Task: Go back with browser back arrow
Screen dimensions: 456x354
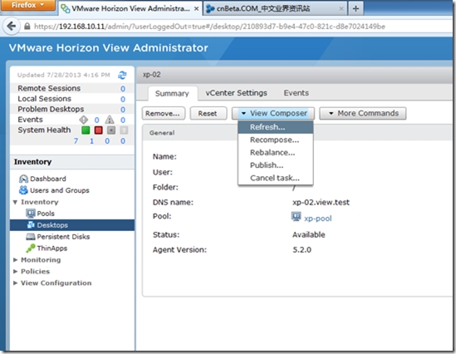Action: click(11, 27)
